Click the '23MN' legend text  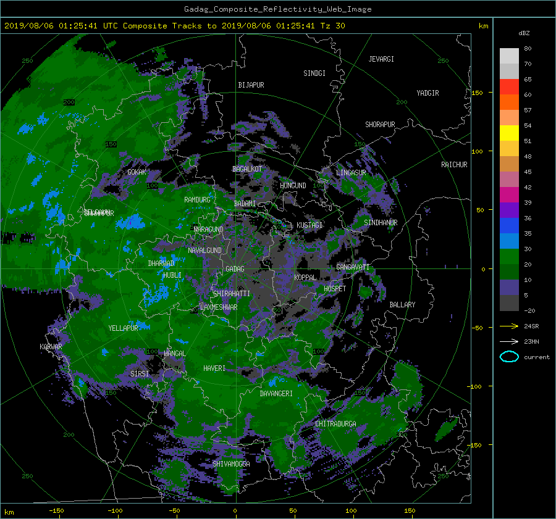pyautogui.click(x=531, y=342)
